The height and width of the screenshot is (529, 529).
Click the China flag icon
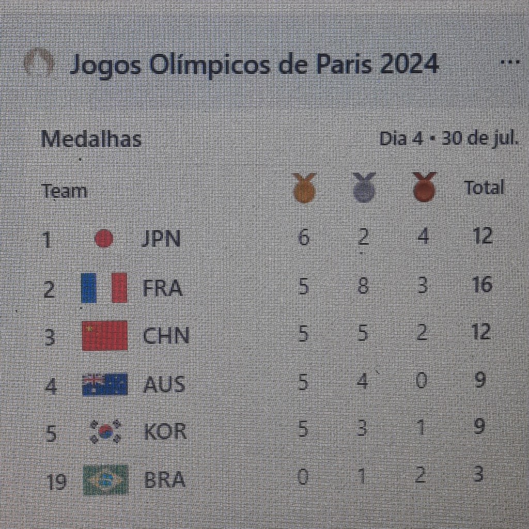click(x=104, y=335)
